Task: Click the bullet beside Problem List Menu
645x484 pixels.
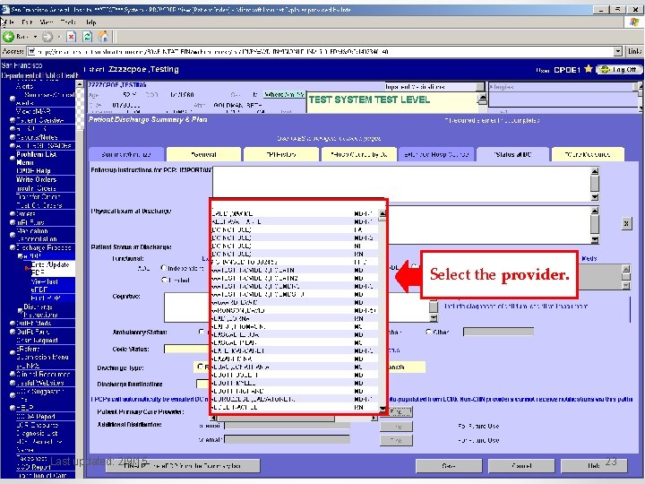Action: pyautogui.click(x=13, y=158)
